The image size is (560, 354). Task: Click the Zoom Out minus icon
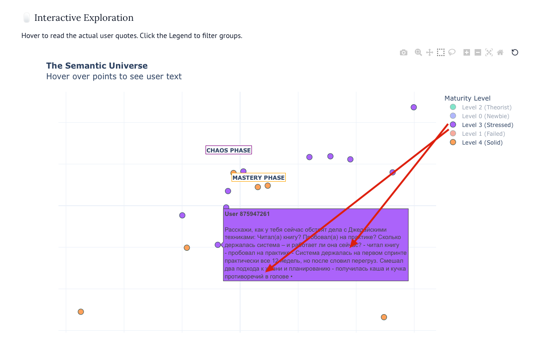(478, 52)
